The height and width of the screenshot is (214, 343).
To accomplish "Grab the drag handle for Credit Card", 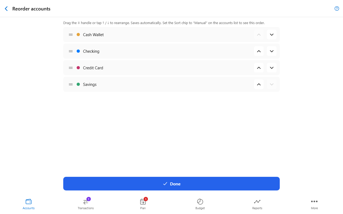I will click(x=71, y=68).
